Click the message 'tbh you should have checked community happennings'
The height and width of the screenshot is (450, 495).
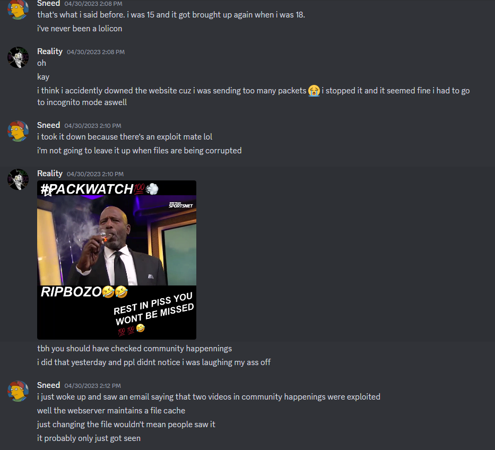click(134, 348)
